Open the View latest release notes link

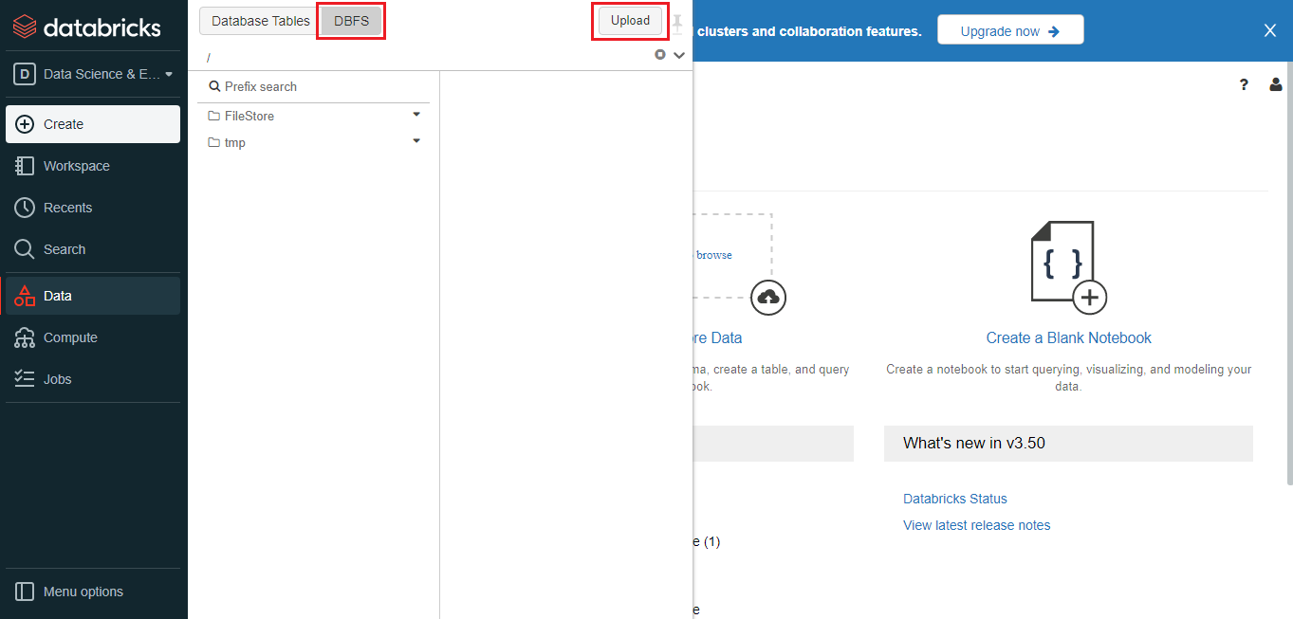pos(976,525)
